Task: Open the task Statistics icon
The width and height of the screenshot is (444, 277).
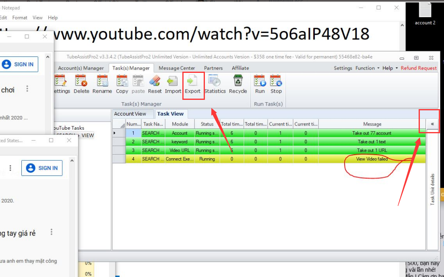Action: pyautogui.click(x=215, y=82)
